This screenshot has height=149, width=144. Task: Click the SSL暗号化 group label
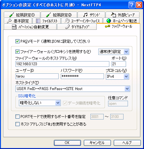(x=27, y=96)
